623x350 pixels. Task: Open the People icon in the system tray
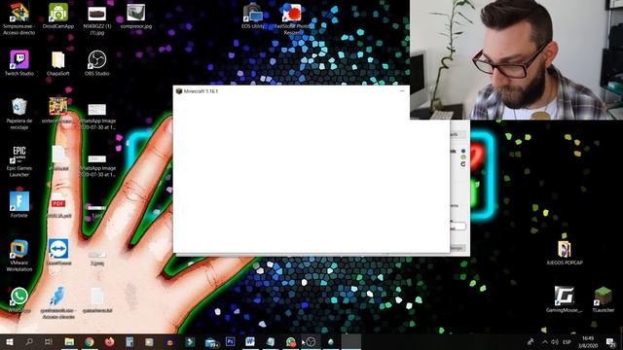[530, 341]
